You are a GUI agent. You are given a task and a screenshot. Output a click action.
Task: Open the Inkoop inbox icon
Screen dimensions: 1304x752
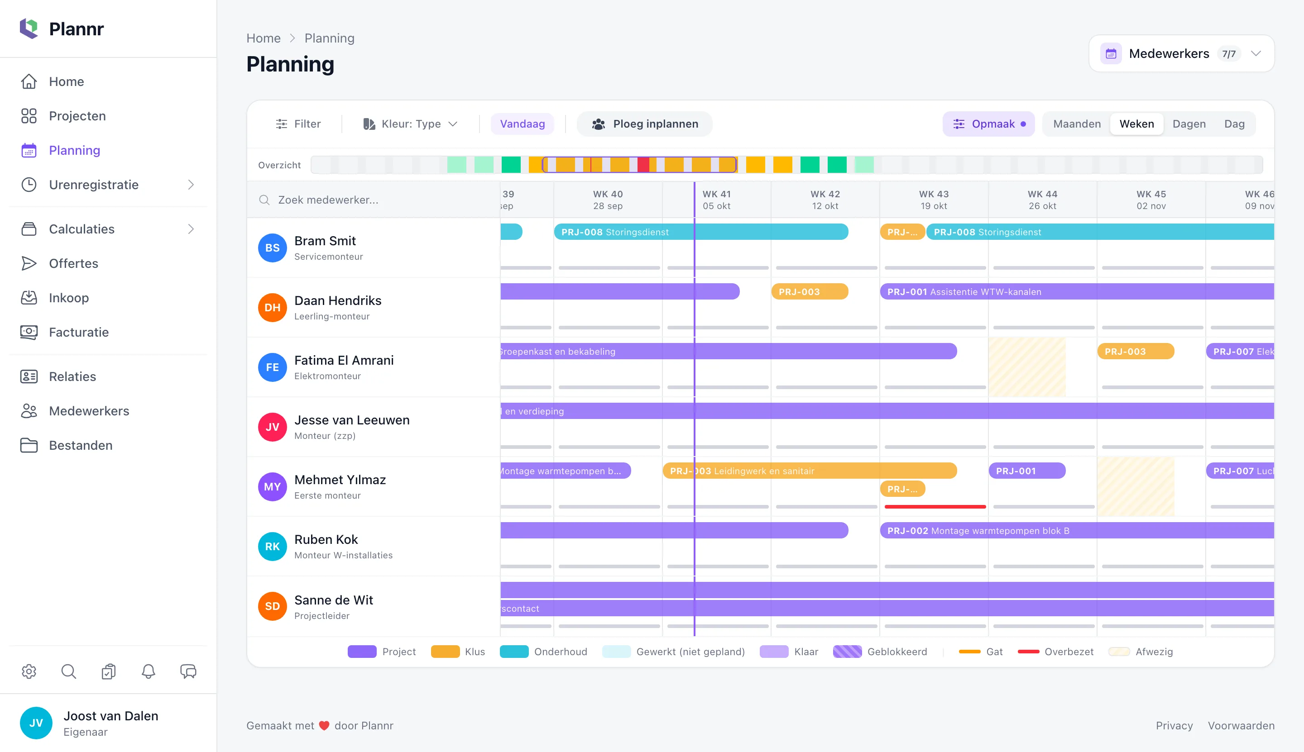tap(29, 297)
